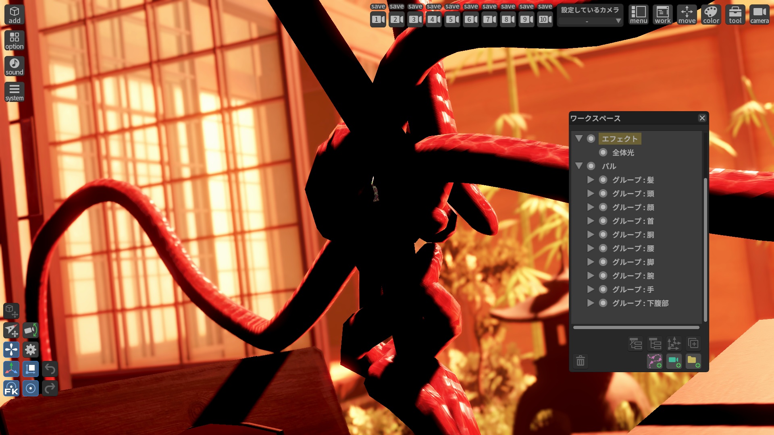Click the detach-from-parent hierarchy icon

pyautogui.click(x=636, y=344)
